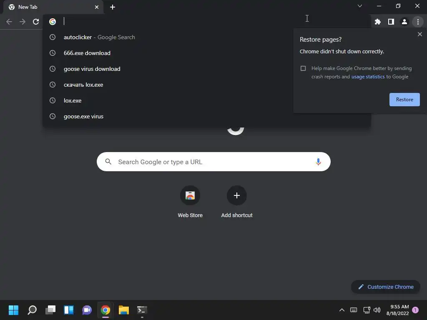427x320 pixels.
Task: Choose the goose.exe virus suggestion
Action: coord(207,116)
